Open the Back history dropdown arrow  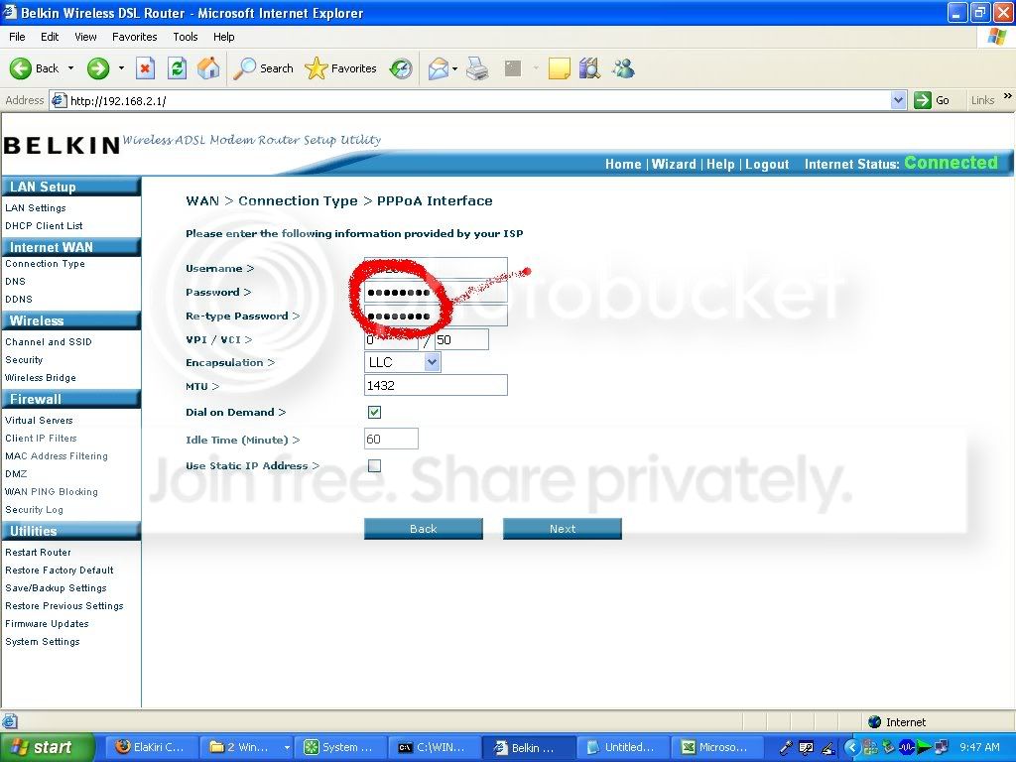click(x=70, y=68)
